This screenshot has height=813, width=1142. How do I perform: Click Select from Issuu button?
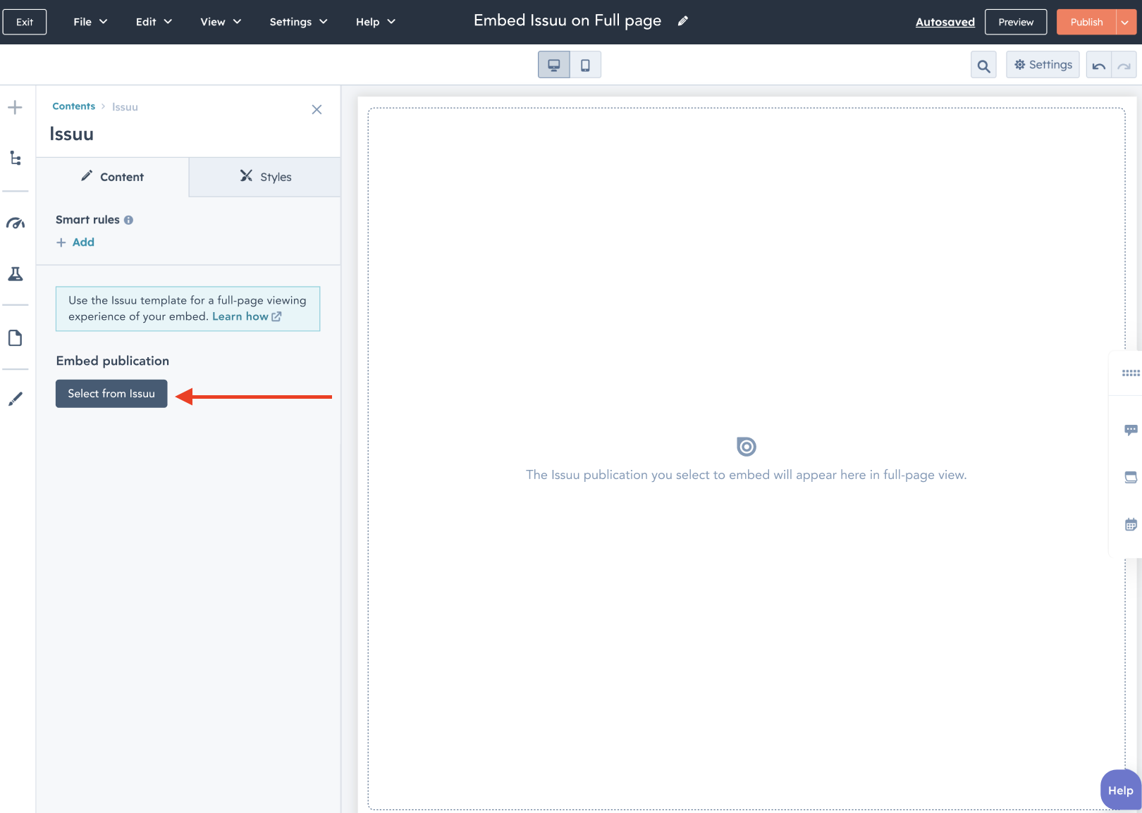pyautogui.click(x=111, y=394)
